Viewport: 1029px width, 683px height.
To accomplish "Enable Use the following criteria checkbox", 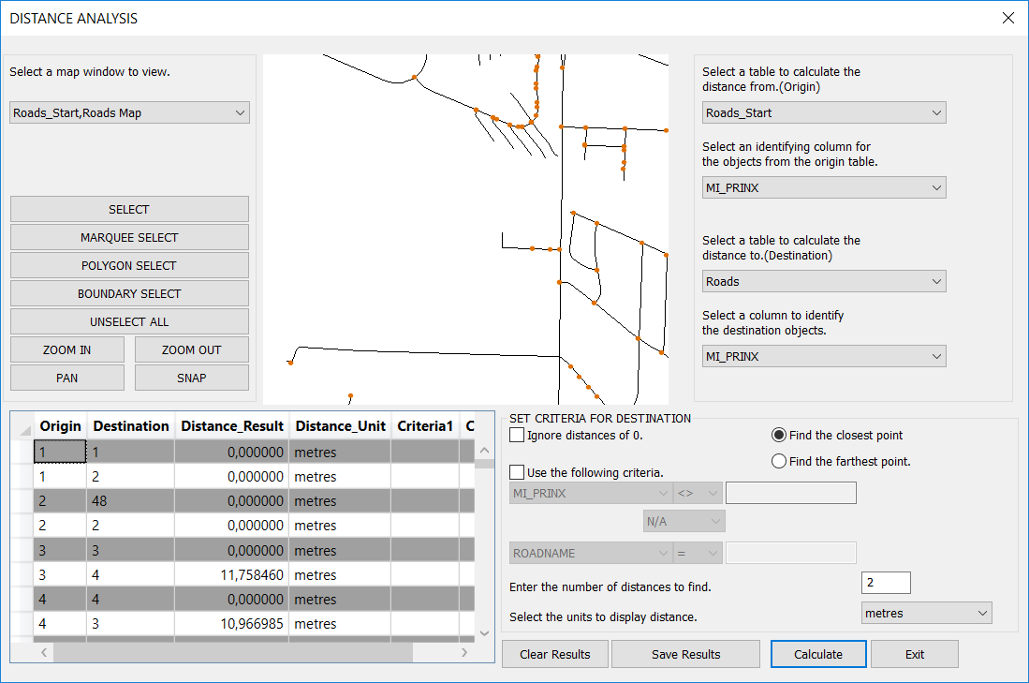I will pyautogui.click(x=517, y=471).
